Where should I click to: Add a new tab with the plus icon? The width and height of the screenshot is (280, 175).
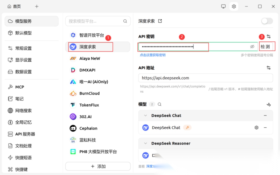click(37, 6)
